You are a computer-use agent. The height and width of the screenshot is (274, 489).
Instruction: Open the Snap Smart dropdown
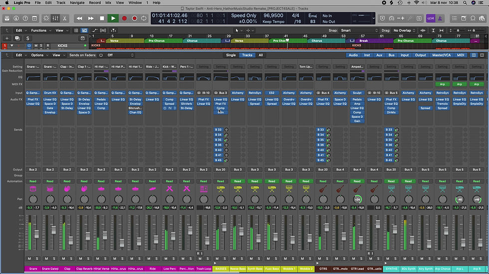point(359,30)
